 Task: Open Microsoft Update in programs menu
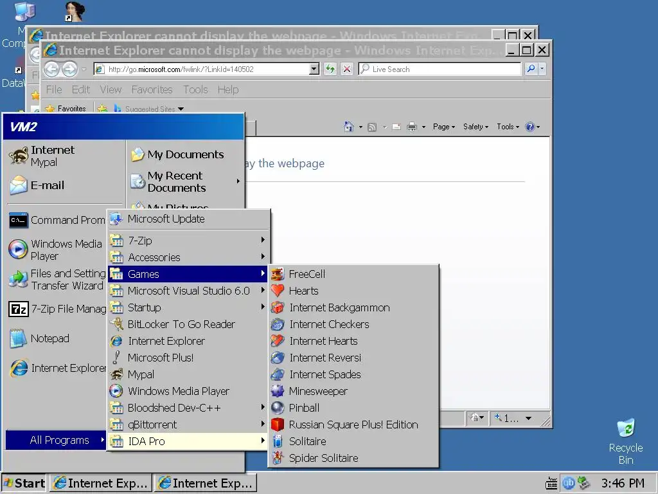click(188, 219)
